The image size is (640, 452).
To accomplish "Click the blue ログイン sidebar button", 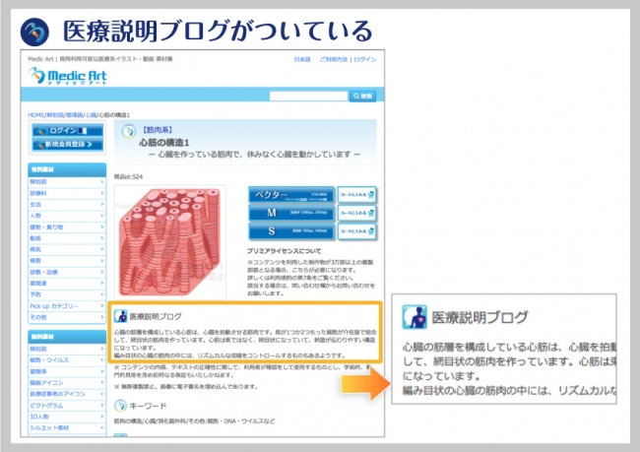I will [x=67, y=131].
